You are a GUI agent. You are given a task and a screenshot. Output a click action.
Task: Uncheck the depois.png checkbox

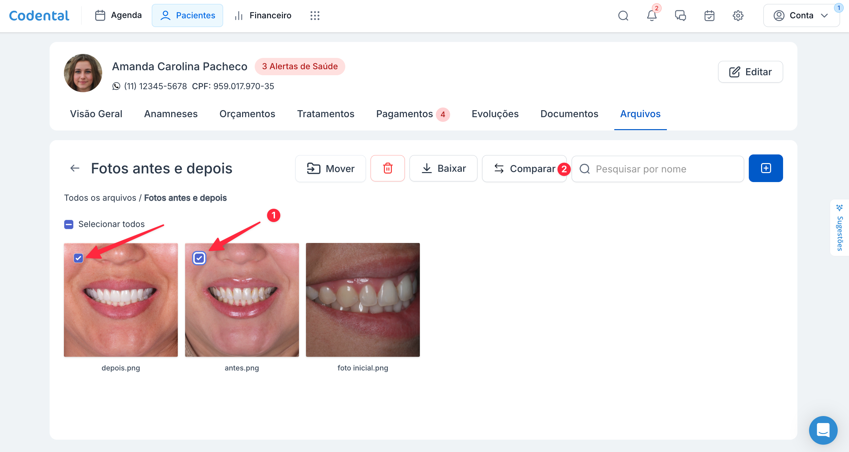pyautogui.click(x=78, y=258)
